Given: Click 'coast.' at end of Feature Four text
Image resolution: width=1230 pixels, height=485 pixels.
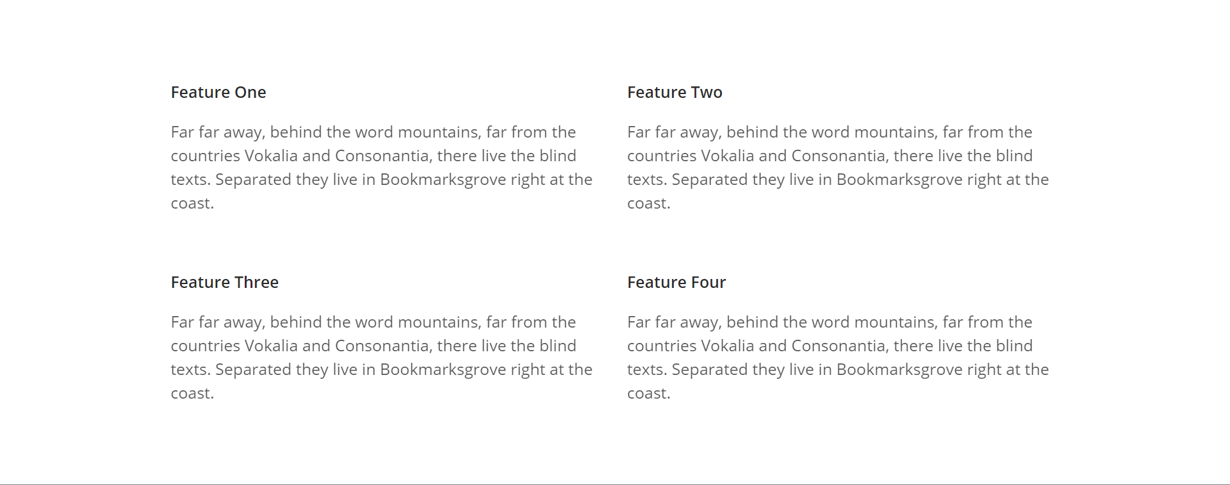Looking at the screenshot, I should [648, 394].
